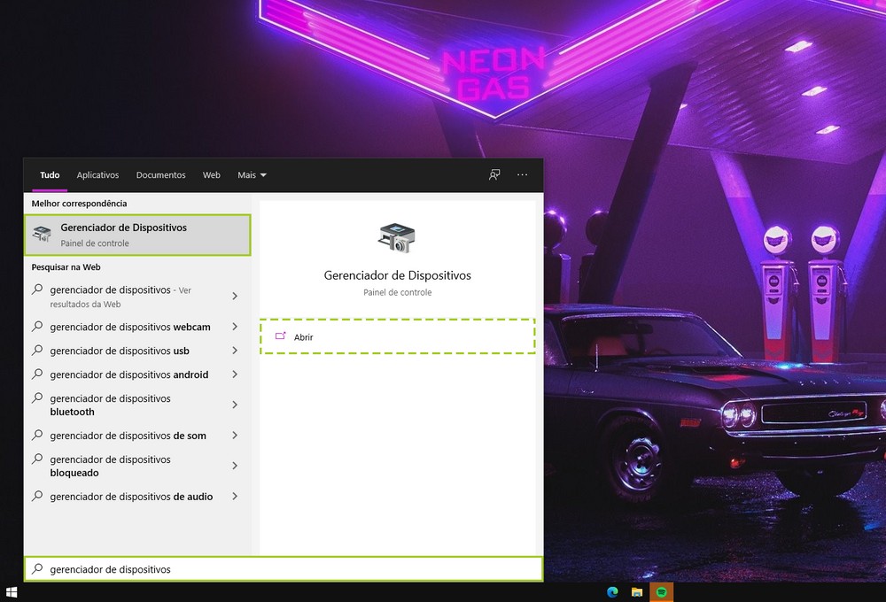Switch to the Aplicativos tab

[x=97, y=175]
